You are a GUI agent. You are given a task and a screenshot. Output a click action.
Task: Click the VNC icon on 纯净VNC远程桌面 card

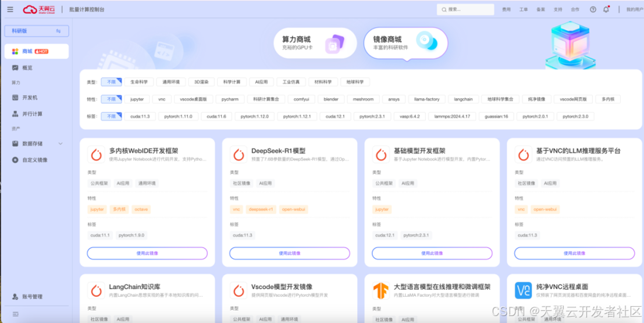click(523, 290)
